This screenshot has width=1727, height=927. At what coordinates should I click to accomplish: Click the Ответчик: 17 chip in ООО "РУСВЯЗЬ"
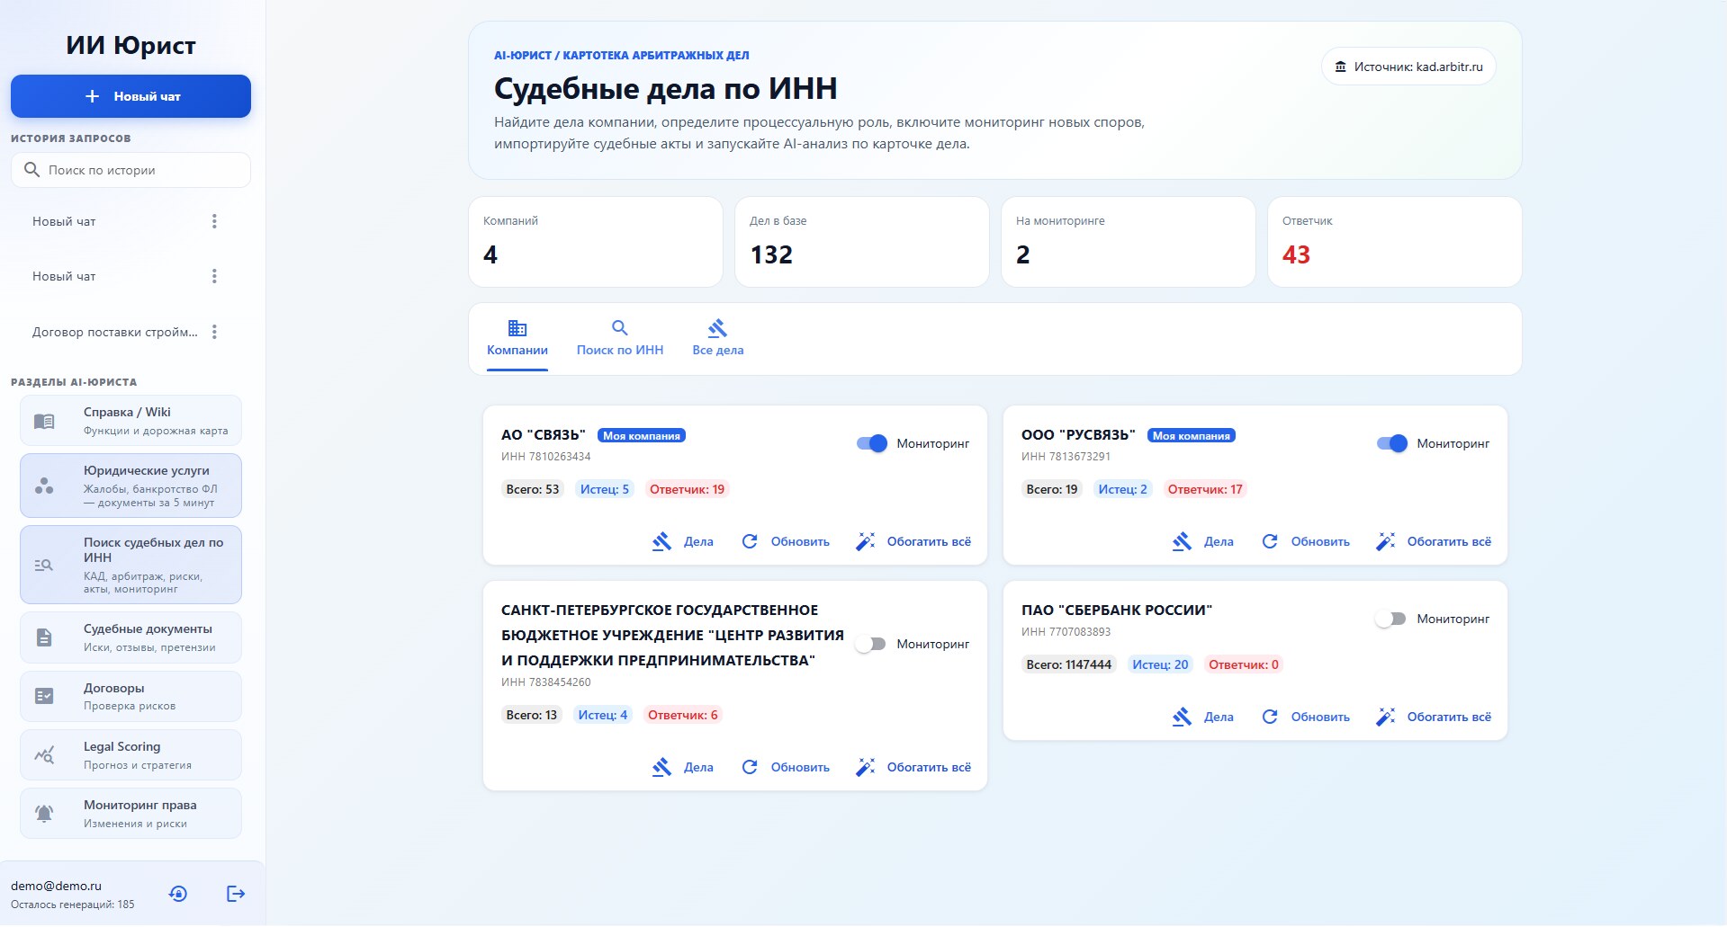1205,489
